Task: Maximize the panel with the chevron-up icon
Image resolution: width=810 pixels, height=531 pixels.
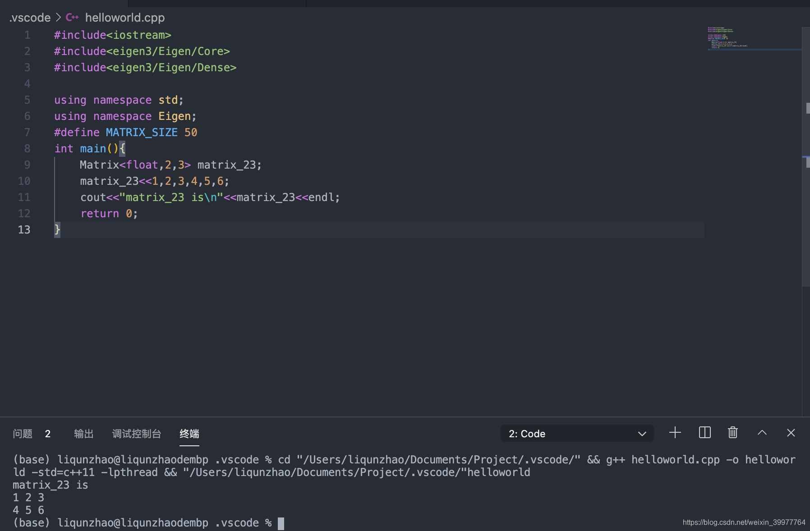Action: coord(762,433)
